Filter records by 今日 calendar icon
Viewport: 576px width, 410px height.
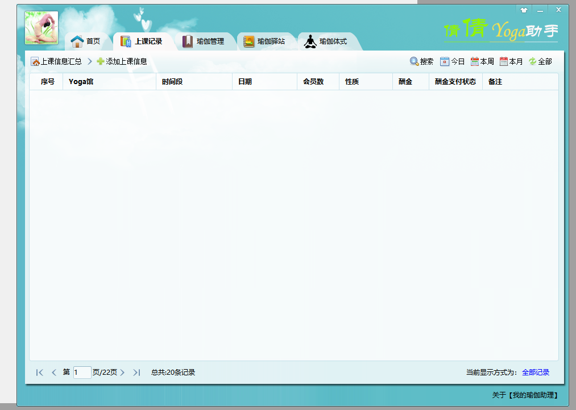point(445,61)
